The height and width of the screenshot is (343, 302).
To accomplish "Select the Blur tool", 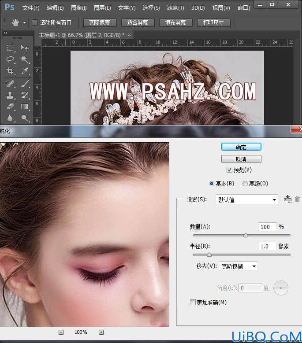I will tap(10, 118).
